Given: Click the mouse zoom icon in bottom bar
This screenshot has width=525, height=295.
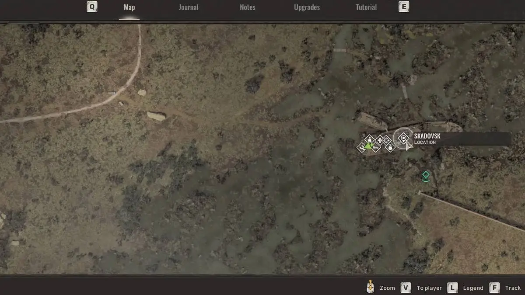Looking at the screenshot, I should tap(371, 287).
